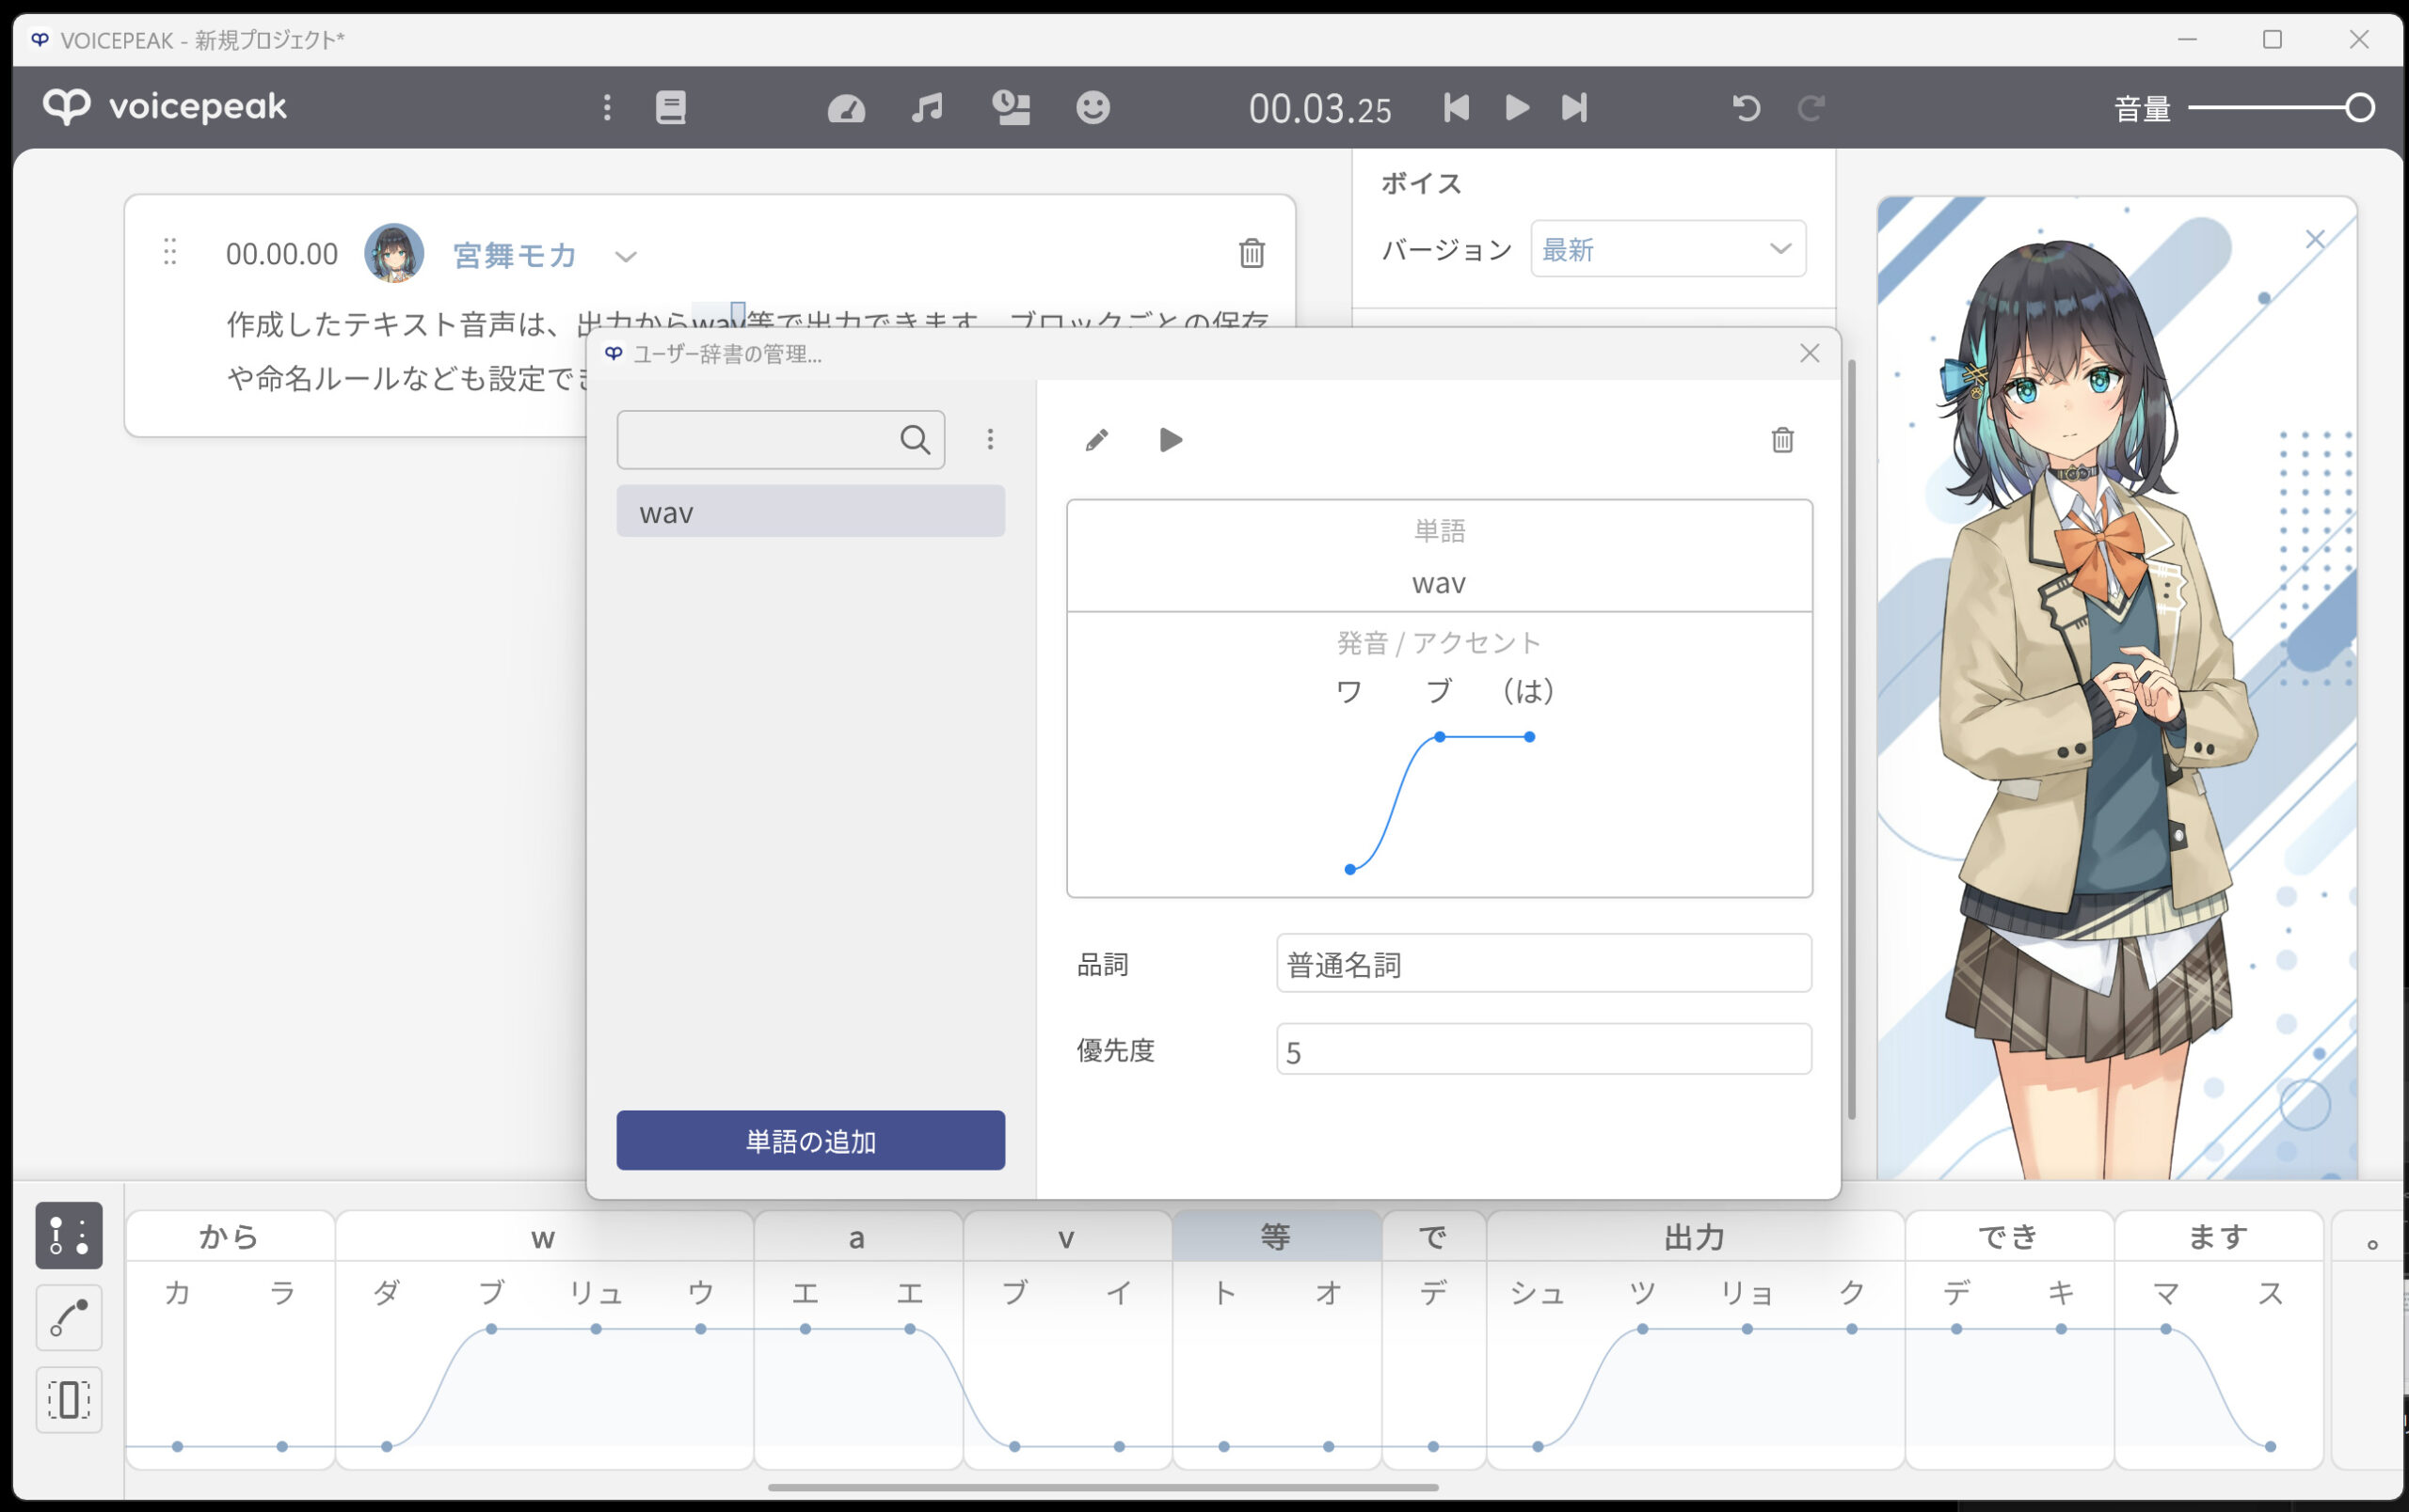
Task: Open the 品詞 普通名詞 combo box
Action: 1542,964
